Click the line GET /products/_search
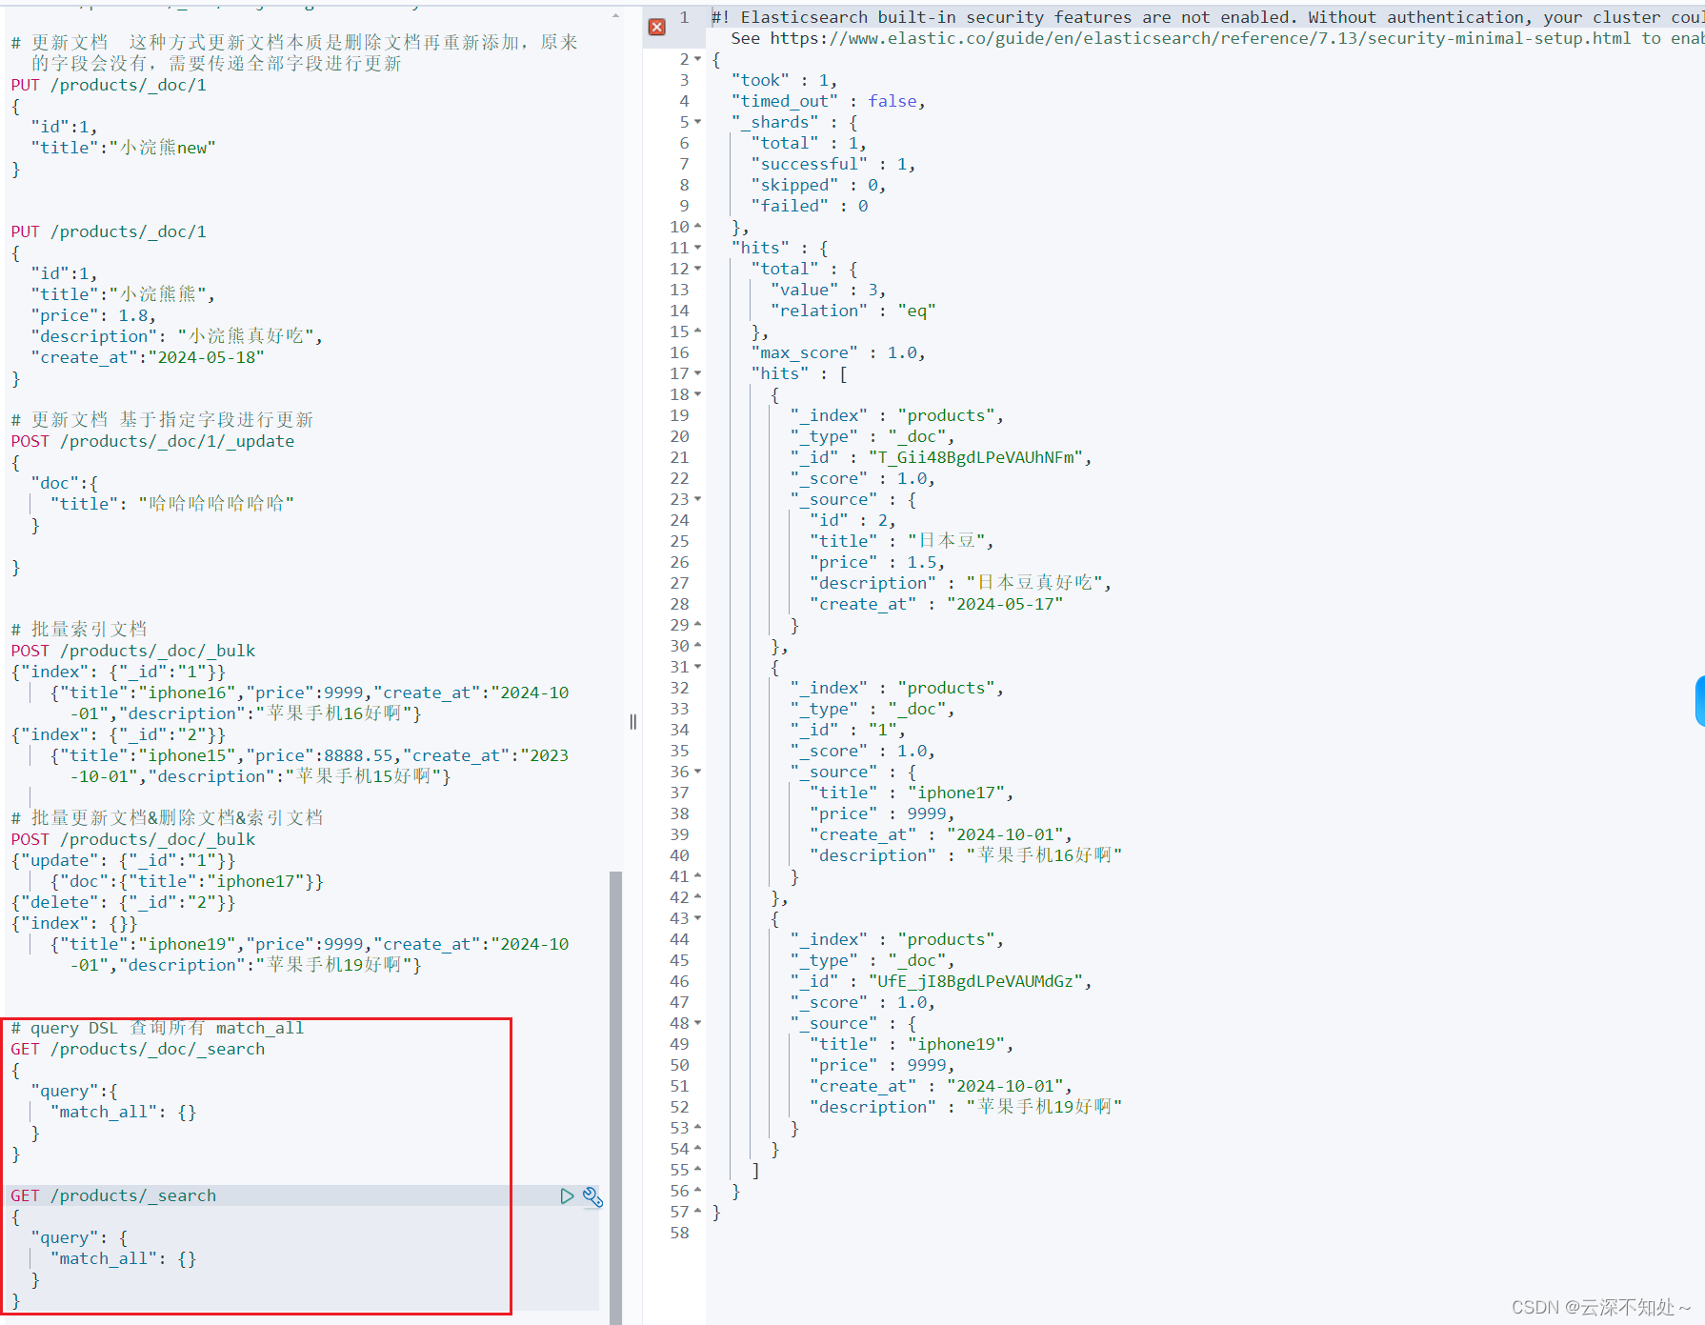 click(113, 1195)
